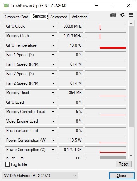
Task: Open the hamburger menu icon
Action: coord(131,15)
